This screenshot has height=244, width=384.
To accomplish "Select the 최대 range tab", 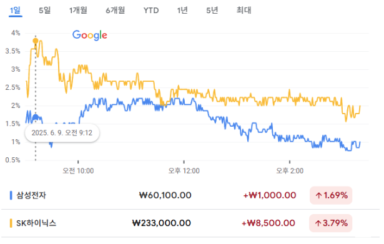I will 244,11.
